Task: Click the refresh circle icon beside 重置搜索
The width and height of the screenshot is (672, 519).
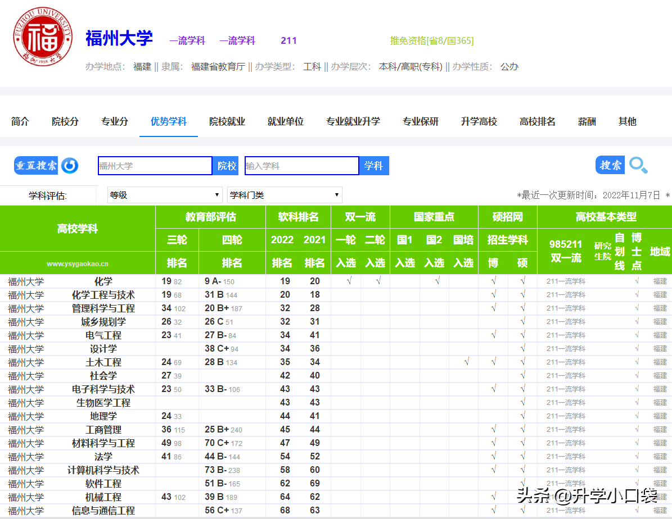Action: (70, 166)
